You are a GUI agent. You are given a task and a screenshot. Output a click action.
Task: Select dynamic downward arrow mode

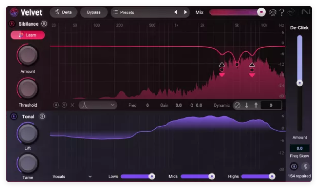click(x=247, y=105)
